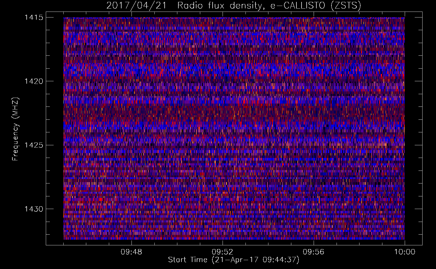This screenshot has height=269, width=436.
Task: Click the 09:48 time axis label
Action: [x=132, y=252]
